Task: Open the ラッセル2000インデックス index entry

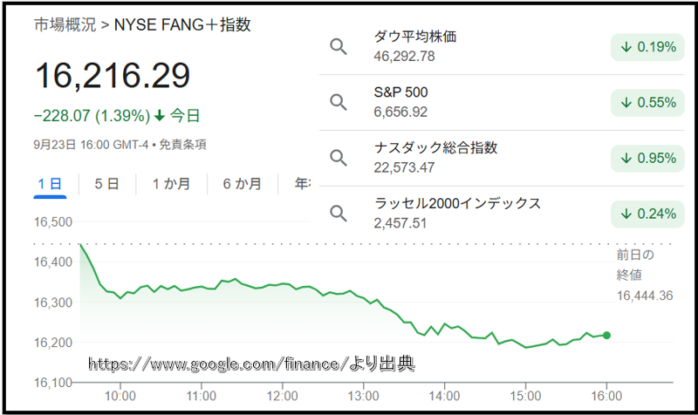Action: [457, 203]
